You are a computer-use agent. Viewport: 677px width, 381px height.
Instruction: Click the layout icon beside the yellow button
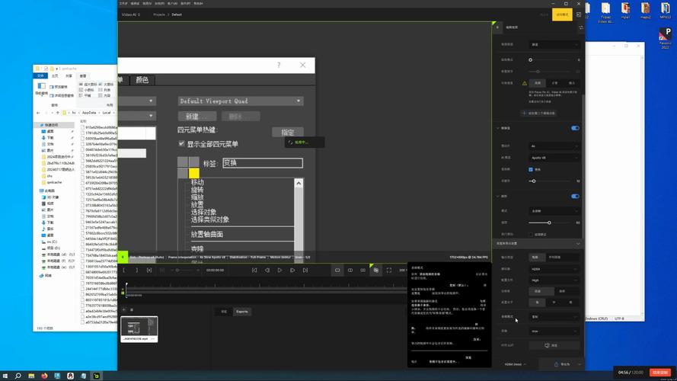tap(579, 14)
